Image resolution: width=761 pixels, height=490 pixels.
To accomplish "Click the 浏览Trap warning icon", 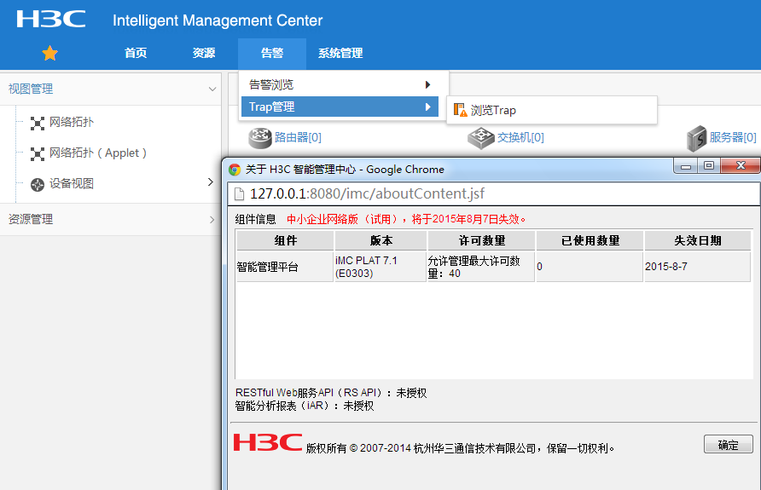I will coord(460,110).
